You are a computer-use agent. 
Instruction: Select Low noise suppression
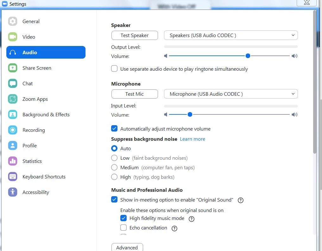tap(114, 158)
